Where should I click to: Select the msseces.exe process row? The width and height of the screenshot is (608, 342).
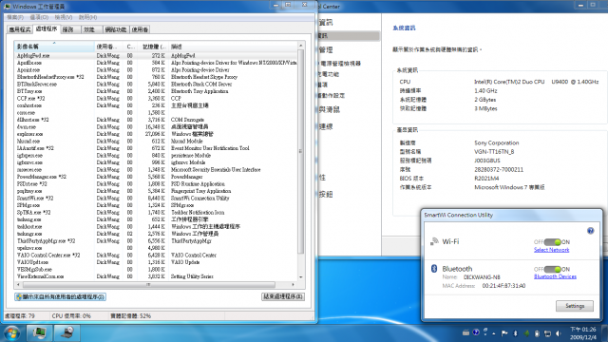tap(156, 170)
